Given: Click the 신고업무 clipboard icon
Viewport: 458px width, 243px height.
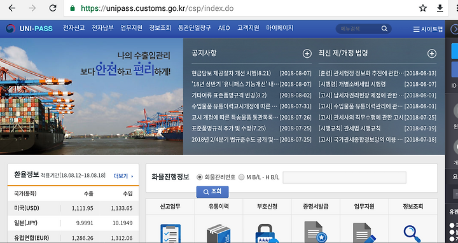Looking at the screenshot, I should tap(170, 233).
